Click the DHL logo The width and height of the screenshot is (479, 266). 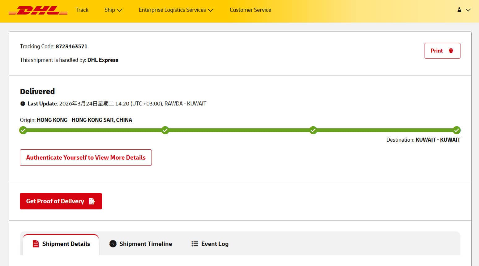38,11
